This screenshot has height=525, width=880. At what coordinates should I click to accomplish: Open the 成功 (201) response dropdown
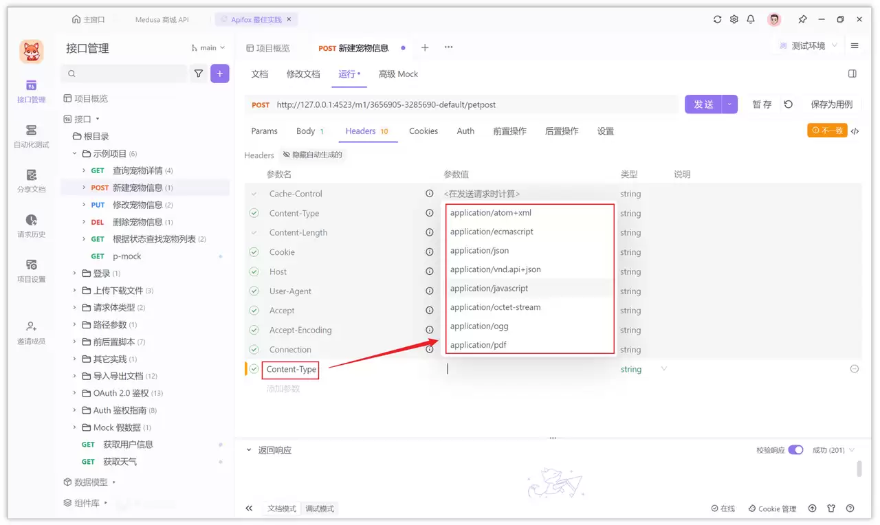point(833,450)
